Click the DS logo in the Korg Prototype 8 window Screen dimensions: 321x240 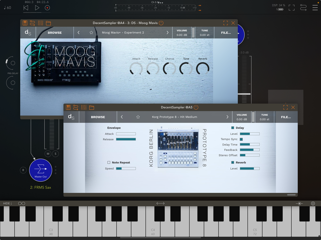coord(71,117)
